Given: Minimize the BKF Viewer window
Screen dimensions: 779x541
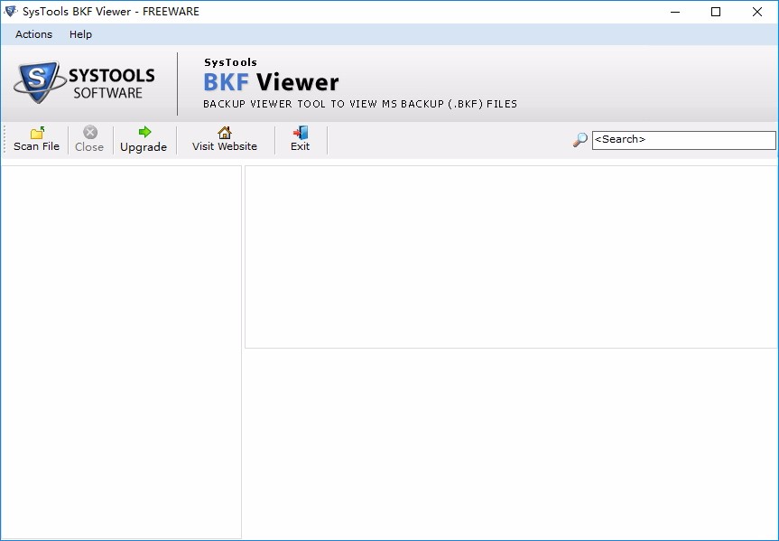Looking at the screenshot, I should (674, 12).
